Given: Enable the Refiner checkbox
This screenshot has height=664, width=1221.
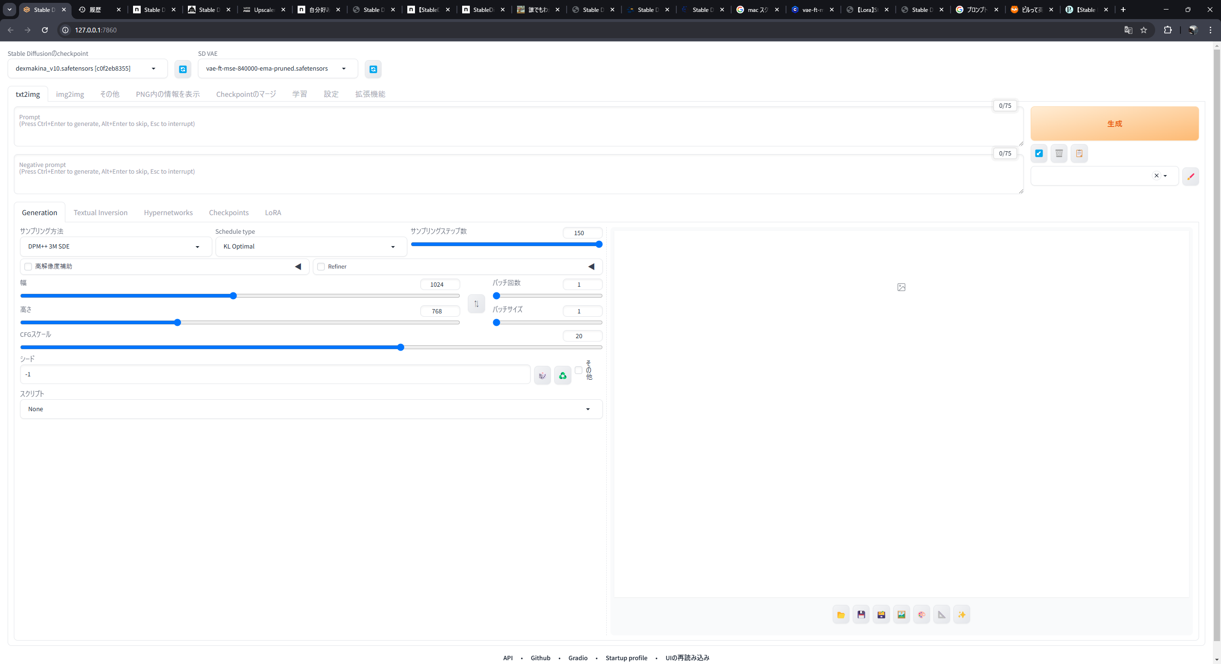Looking at the screenshot, I should 321,267.
